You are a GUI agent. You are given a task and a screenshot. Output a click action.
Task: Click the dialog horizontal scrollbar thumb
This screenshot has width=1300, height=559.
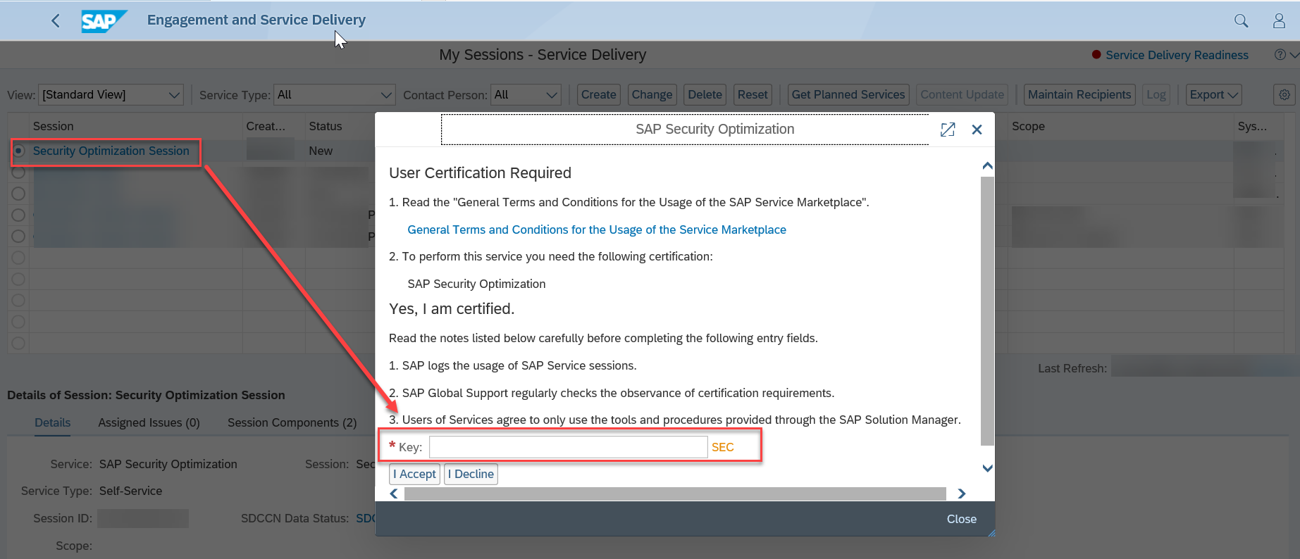coord(675,494)
